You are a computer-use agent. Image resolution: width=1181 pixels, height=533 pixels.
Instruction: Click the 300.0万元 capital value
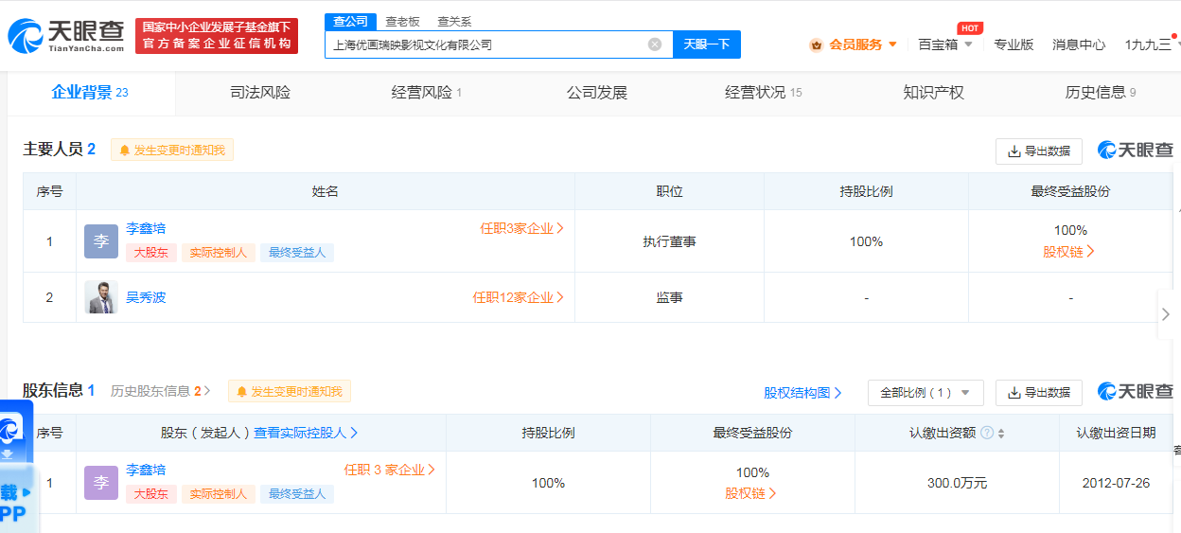click(x=957, y=483)
